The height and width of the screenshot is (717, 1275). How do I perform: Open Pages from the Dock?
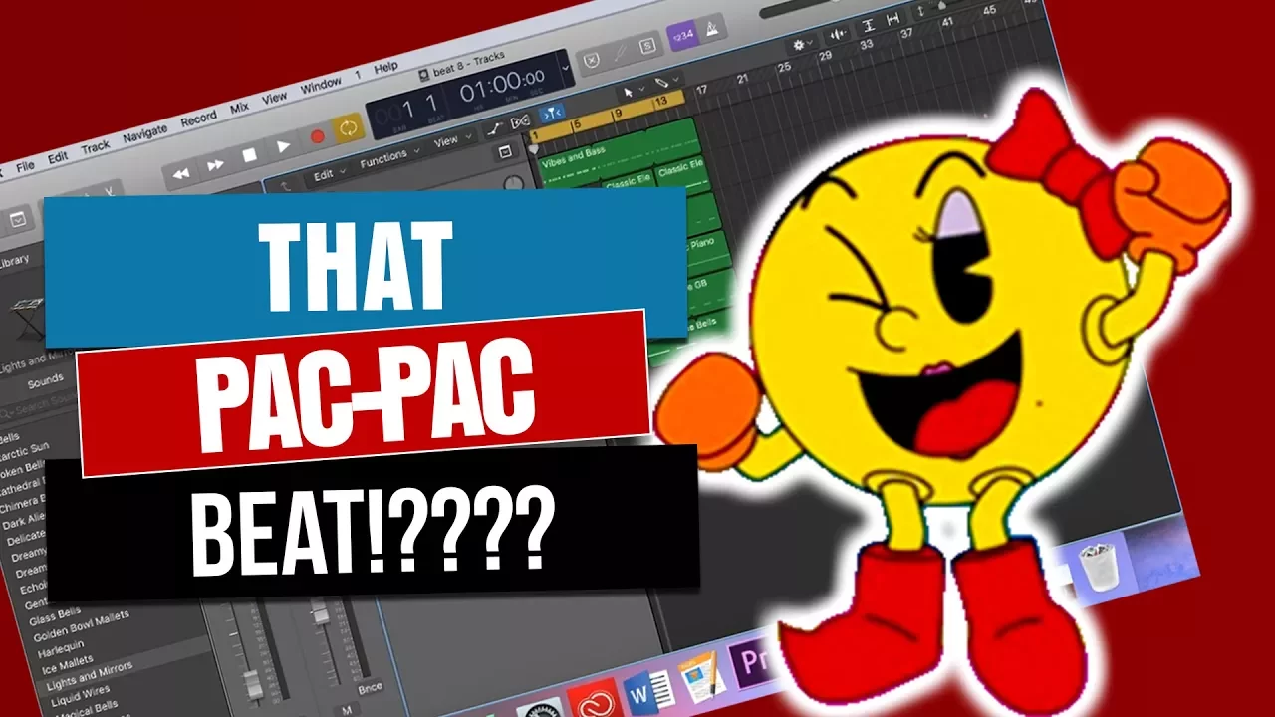point(700,676)
